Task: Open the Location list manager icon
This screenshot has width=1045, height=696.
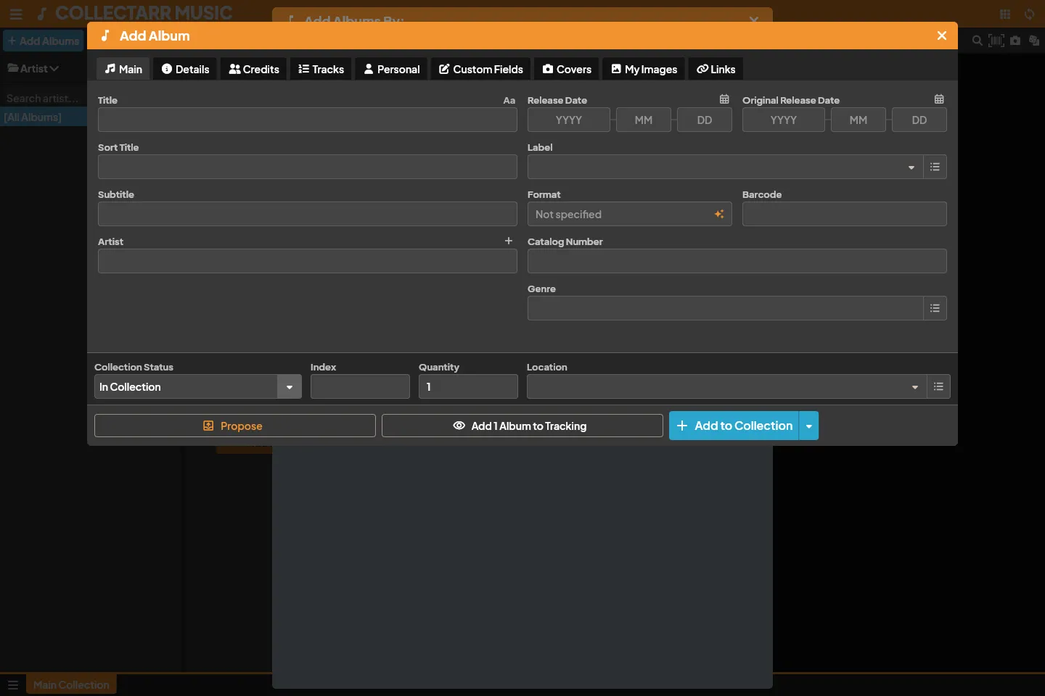Action: tap(938, 386)
